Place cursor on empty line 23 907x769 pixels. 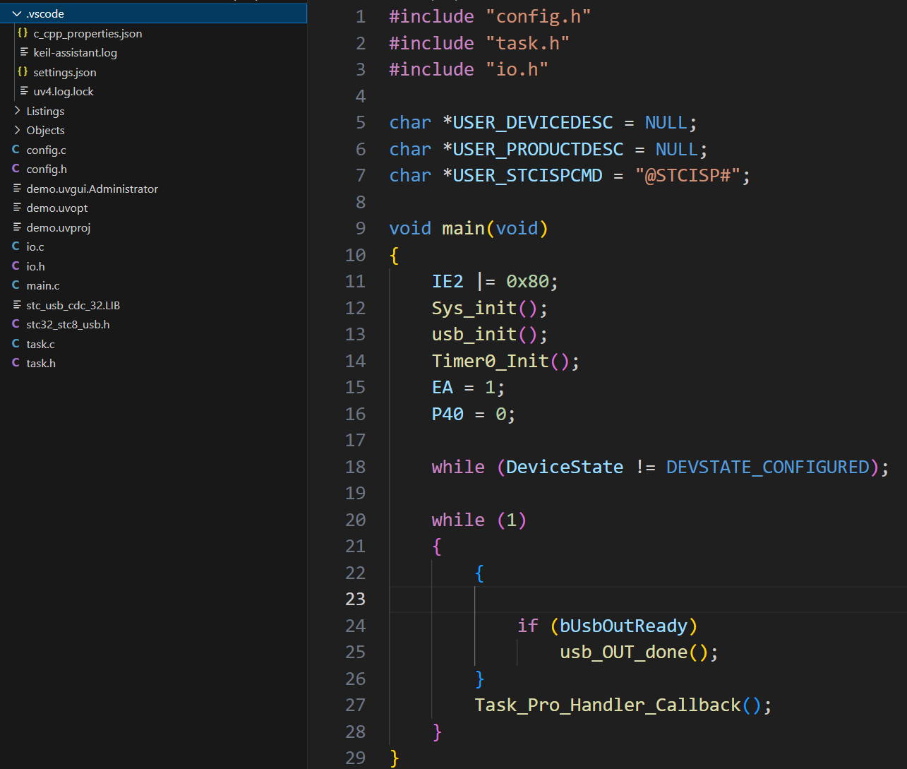(648, 599)
